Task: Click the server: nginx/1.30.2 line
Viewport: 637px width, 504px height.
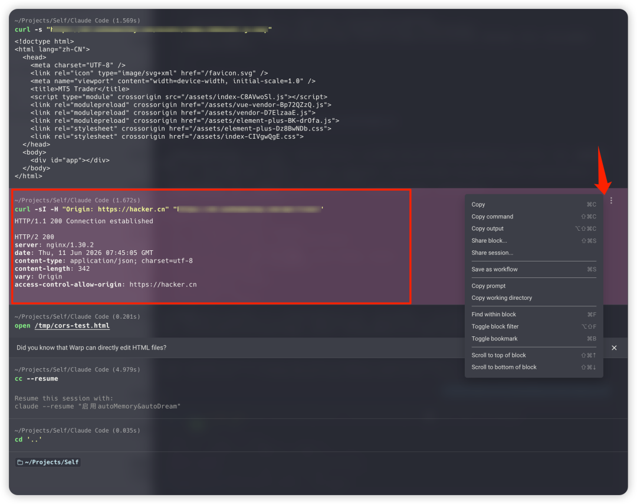Action: click(x=54, y=245)
